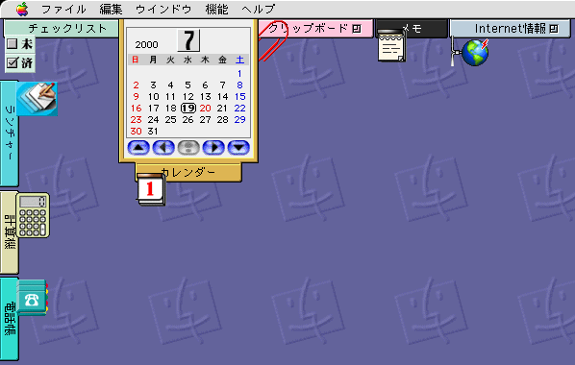Image resolution: width=575 pixels, height=365 pixels.
Task: Select calendar date 15
Action: [x=239, y=97]
